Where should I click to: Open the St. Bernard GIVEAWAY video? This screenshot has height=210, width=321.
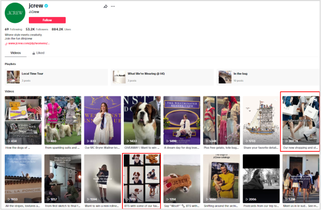142,120
